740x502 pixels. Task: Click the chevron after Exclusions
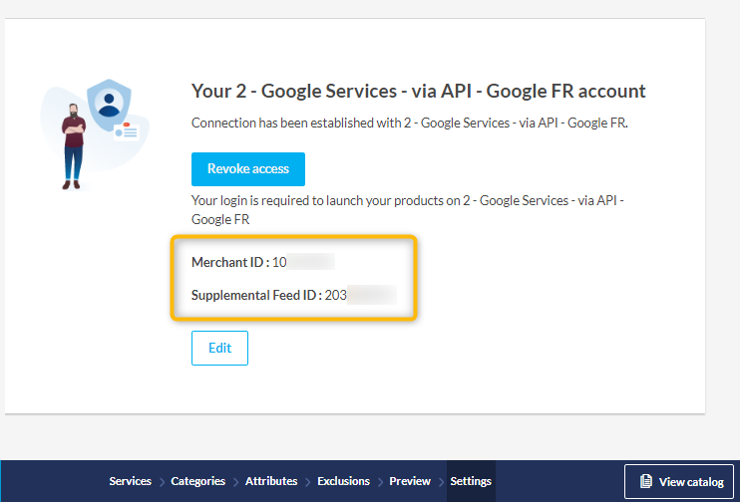380,482
